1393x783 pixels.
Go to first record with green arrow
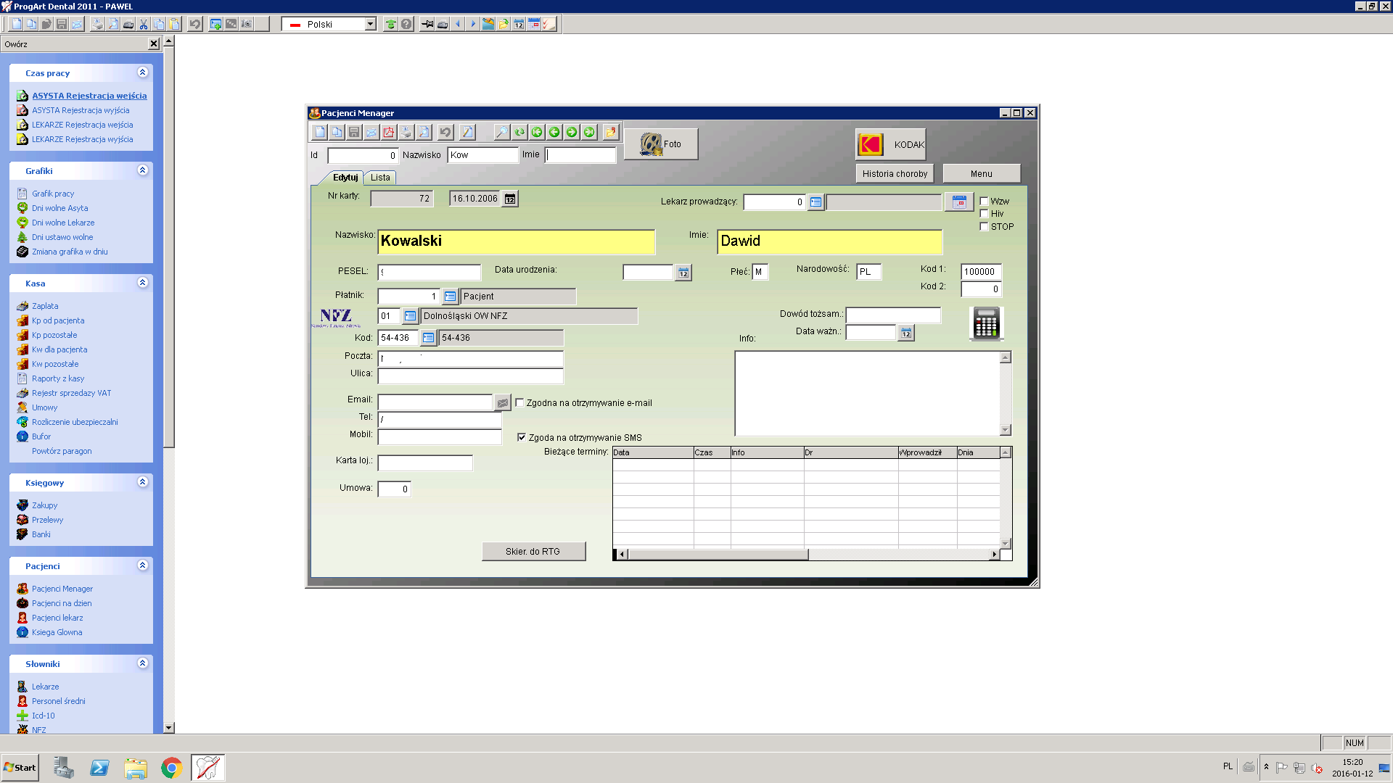point(537,132)
